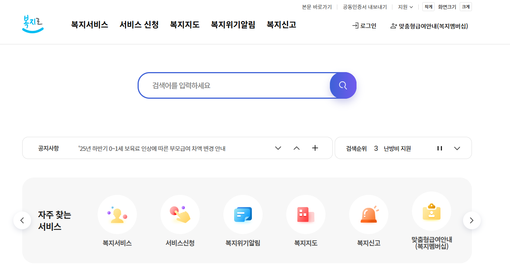
Task: Expand the 공지사항 notice list
Action: [278, 148]
